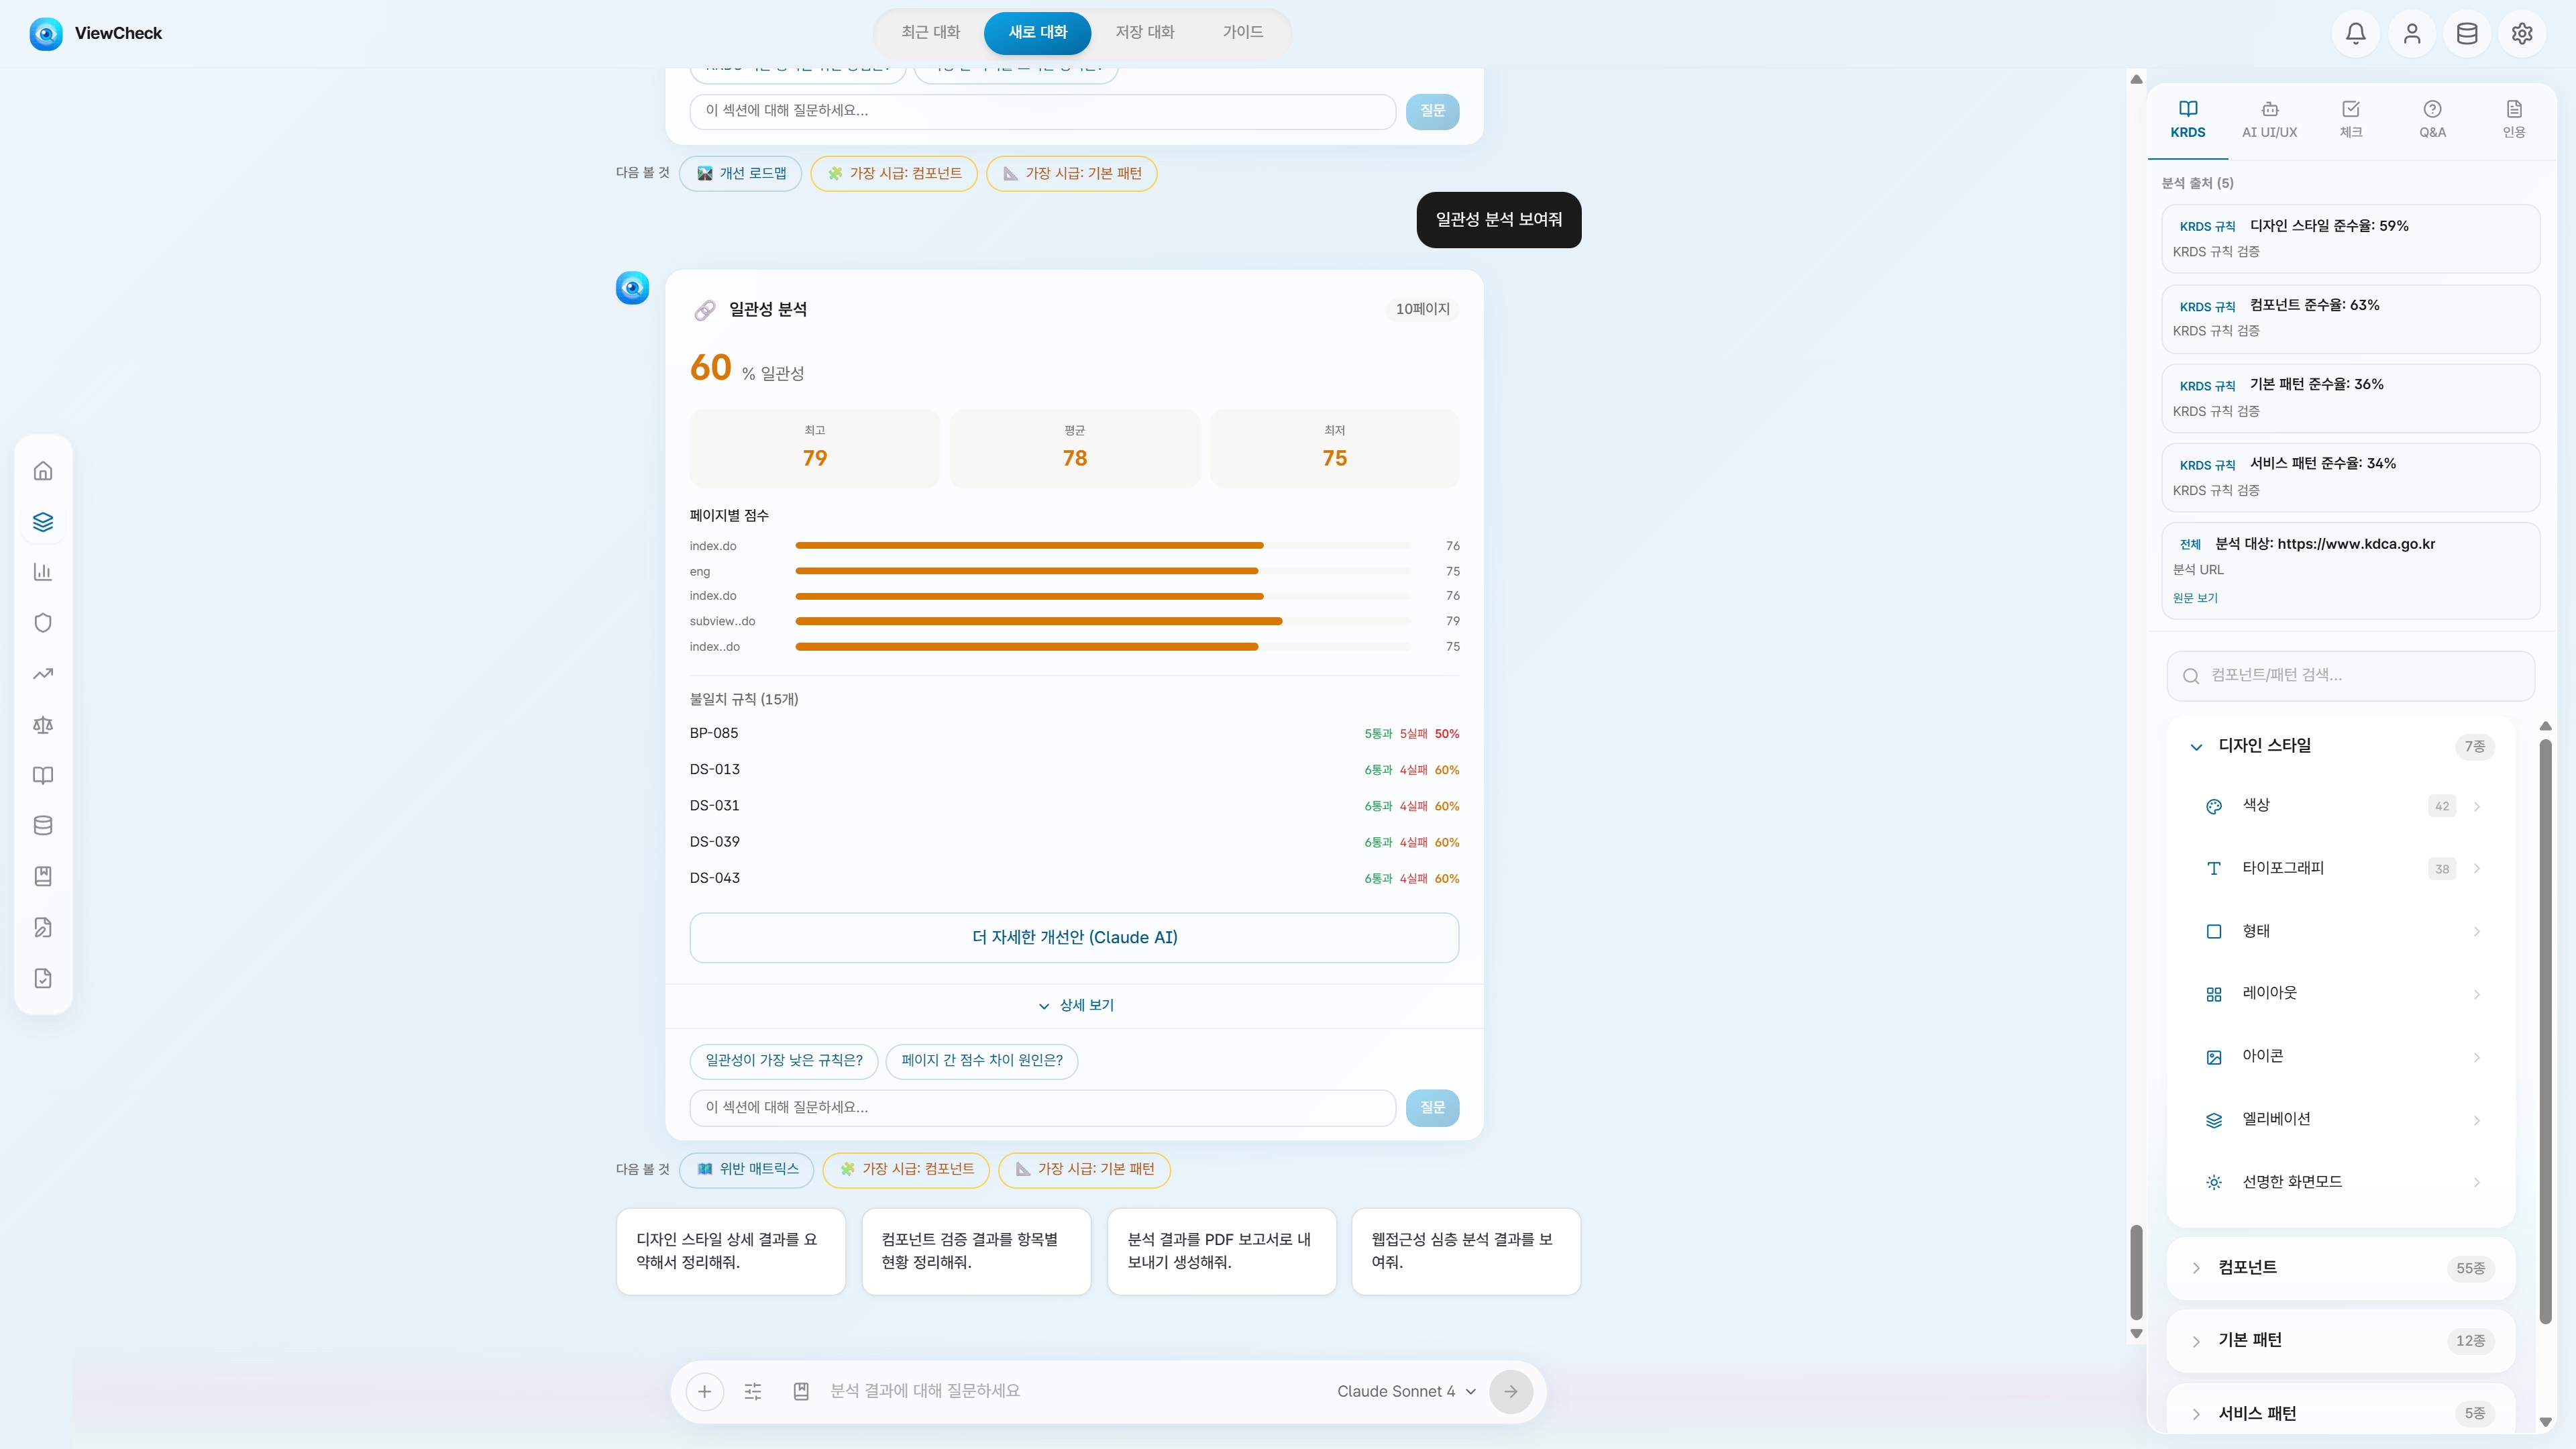Open the bookmark page icon in sidebar
This screenshot has height=1449, width=2576.
(x=43, y=877)
